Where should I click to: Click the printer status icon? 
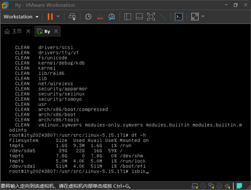pos(219,186)
